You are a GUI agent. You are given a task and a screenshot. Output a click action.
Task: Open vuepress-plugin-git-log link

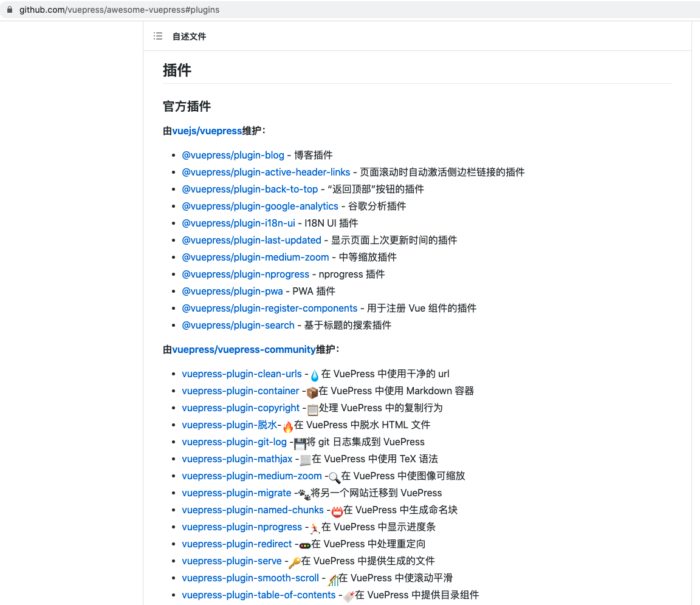[235, 442]
